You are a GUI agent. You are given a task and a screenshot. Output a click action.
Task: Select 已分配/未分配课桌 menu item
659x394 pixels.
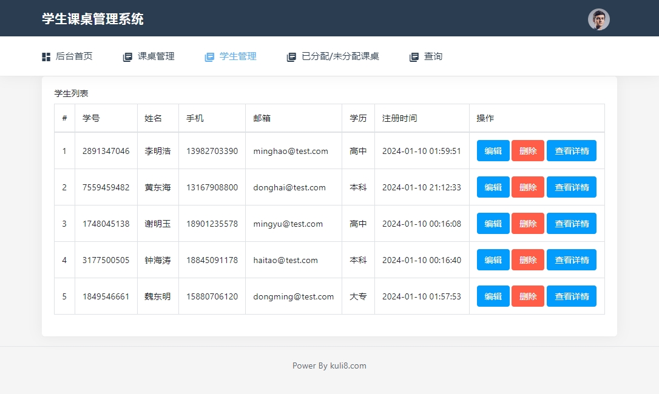(x=340, y=56)
